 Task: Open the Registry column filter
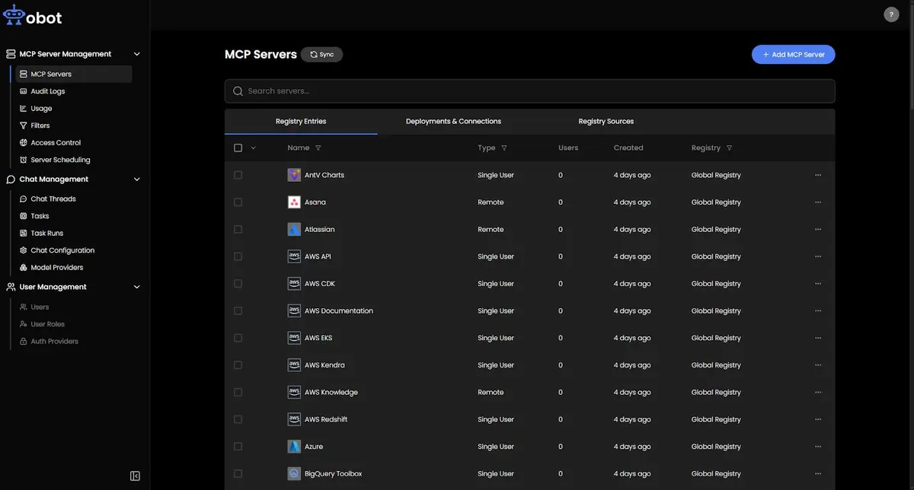[x=729, y=146]
